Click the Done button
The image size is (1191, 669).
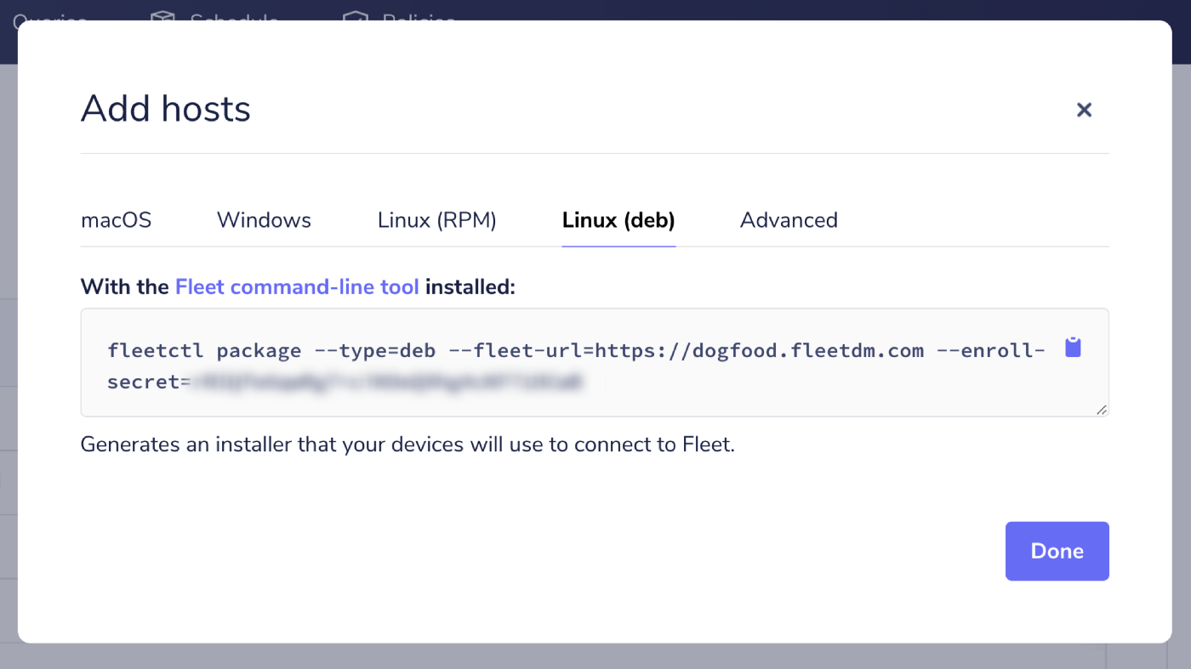pyautogui.click(x=1057, y=551)
